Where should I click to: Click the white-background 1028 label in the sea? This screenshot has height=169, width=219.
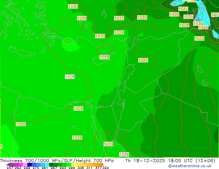[x=70, y=77]
